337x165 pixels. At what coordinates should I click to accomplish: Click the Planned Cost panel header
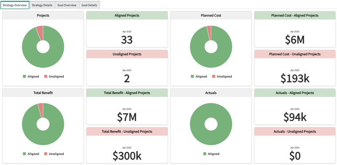coord(211,16)
